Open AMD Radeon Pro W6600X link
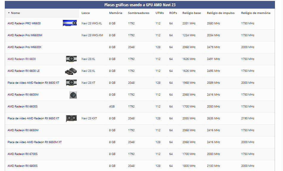 [24, 47]
